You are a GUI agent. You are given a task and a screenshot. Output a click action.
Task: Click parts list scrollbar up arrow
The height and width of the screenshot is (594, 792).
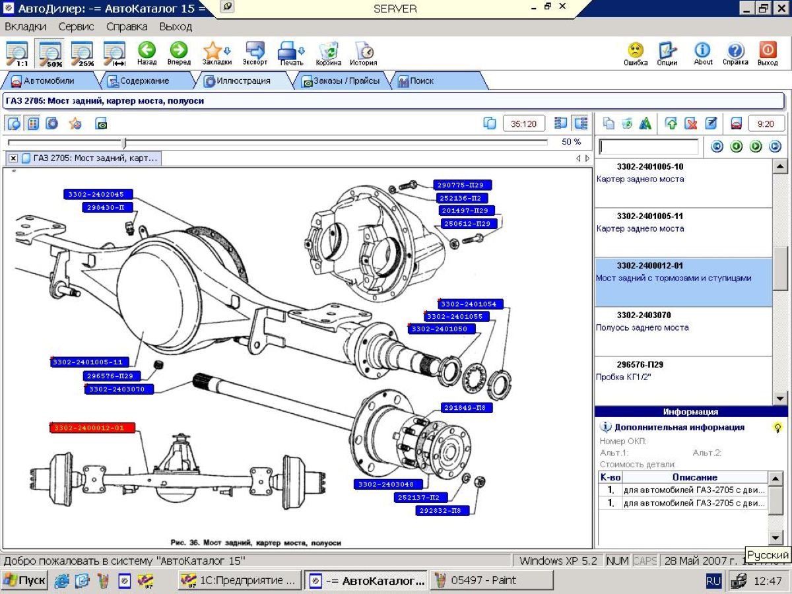click(x=780, y=166)
